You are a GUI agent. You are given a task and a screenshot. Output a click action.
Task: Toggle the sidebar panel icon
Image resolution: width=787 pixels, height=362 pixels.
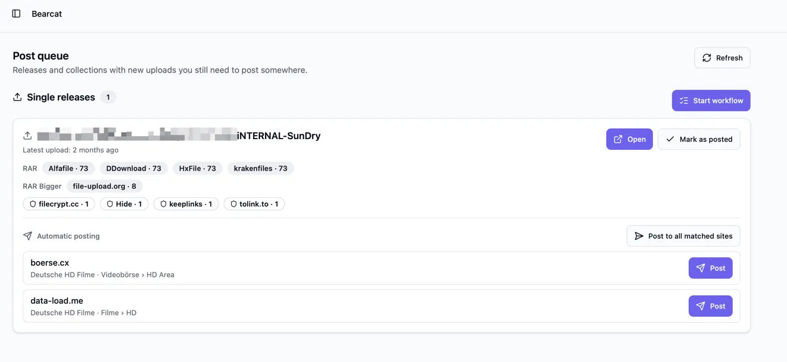[16, 14]
